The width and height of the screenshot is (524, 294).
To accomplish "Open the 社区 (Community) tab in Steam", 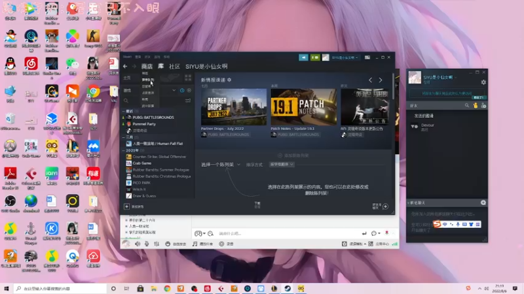I will 174,67.
